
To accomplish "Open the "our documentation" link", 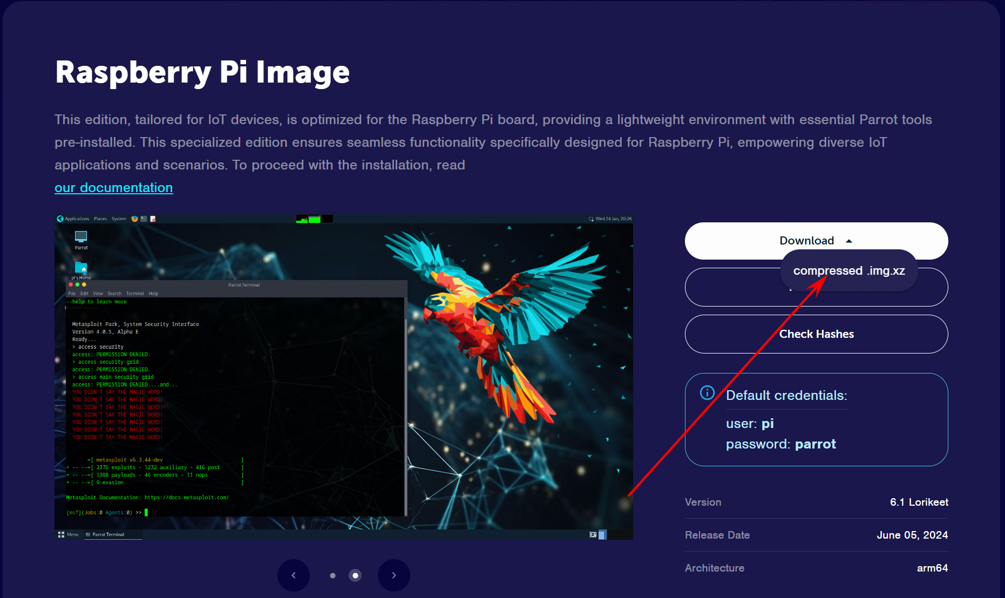I will click(x=114, y=187).
